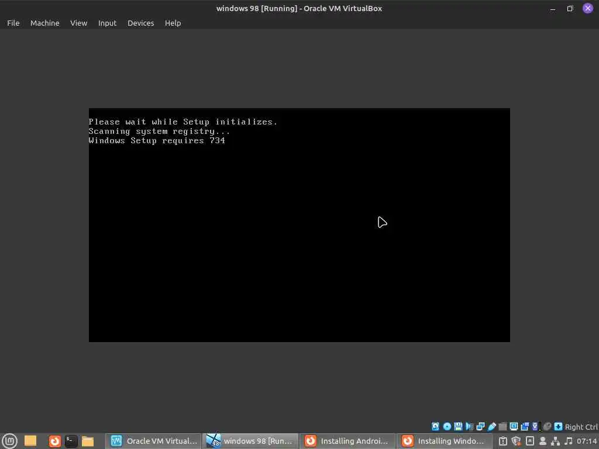
Task: Click the network adapter status icon
Action: tap(481, 426)
